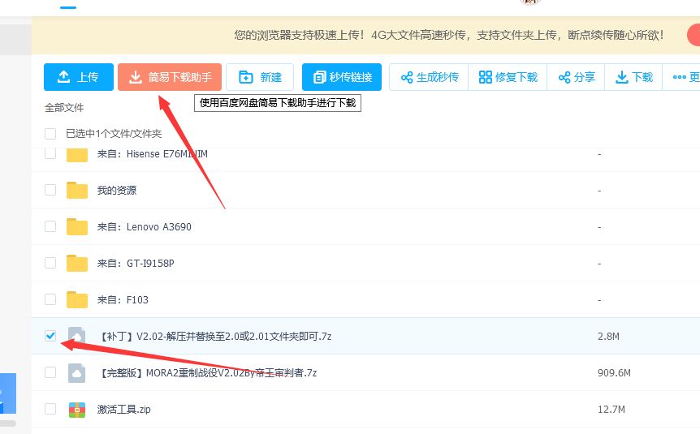The width and height of the screenshot is (700, 434).
Task: Check the 激活工具.zip checkbox
Action: 50,409
